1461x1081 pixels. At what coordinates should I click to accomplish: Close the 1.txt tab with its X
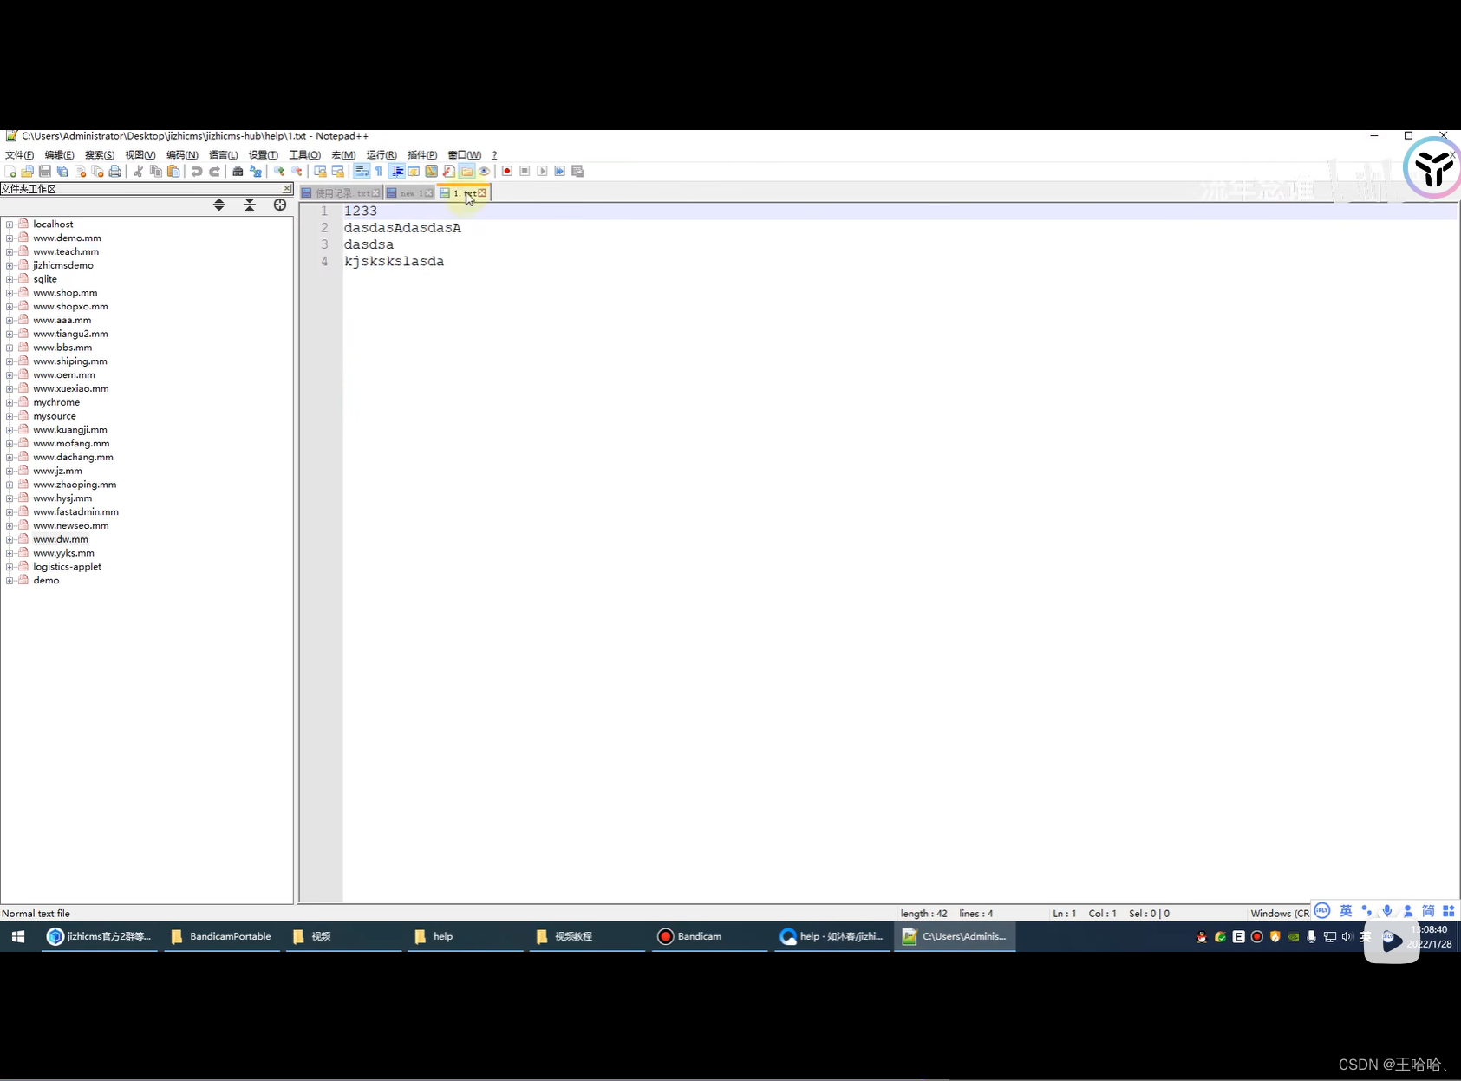482,193
